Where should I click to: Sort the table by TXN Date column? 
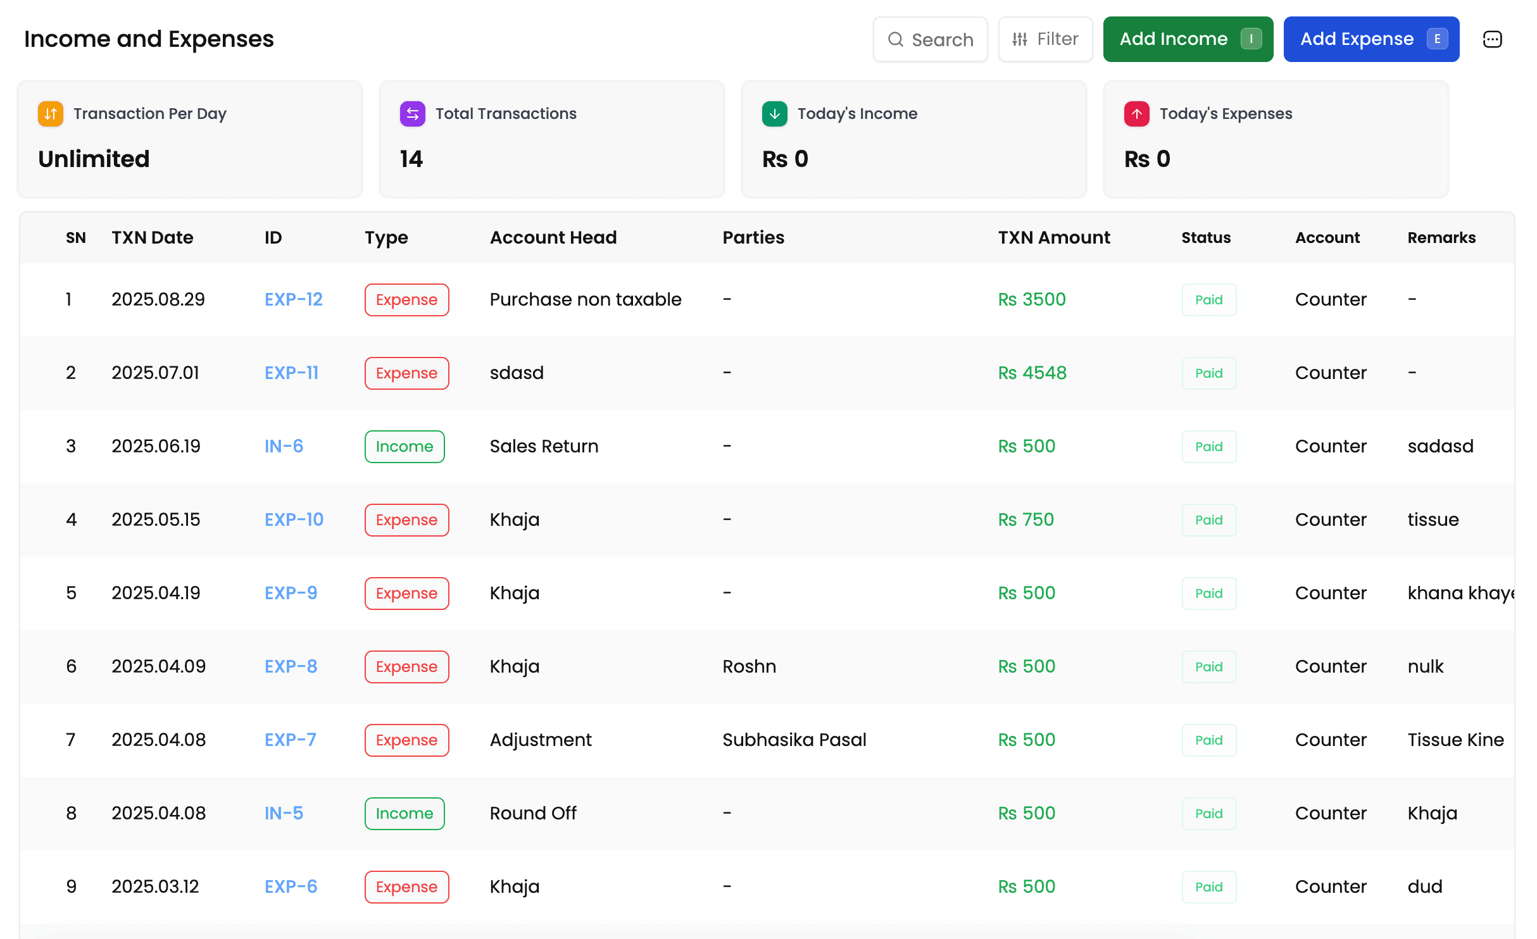tap(153, 237)
